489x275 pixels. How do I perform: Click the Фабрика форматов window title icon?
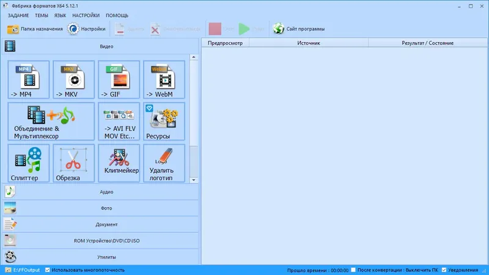tap(6, 5)
